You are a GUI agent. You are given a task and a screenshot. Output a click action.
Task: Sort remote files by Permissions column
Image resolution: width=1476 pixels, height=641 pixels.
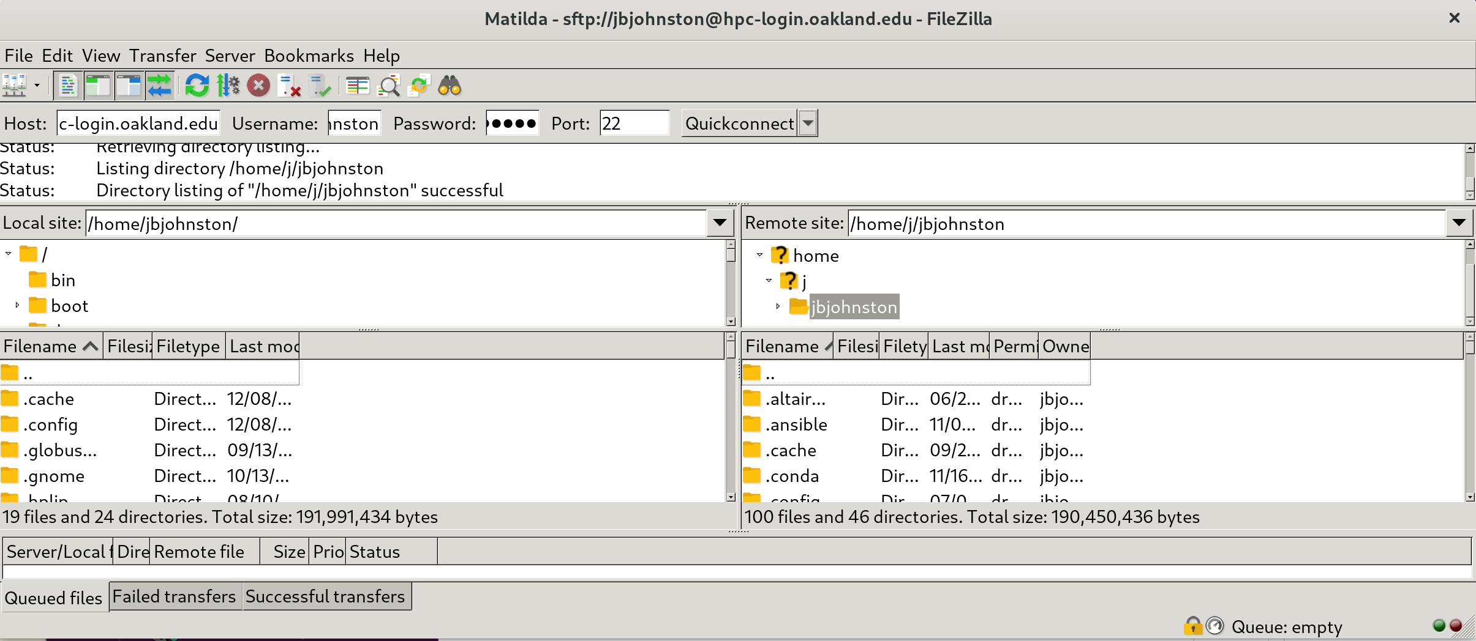pyautogui.click(x=1015, y=346)
